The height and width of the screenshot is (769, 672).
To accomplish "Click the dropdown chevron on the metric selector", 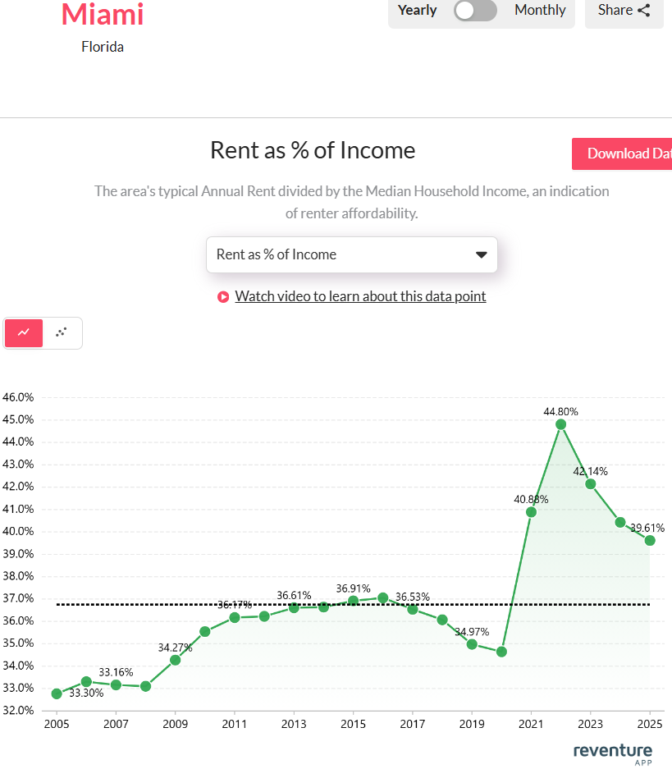I will pos(481,254).
